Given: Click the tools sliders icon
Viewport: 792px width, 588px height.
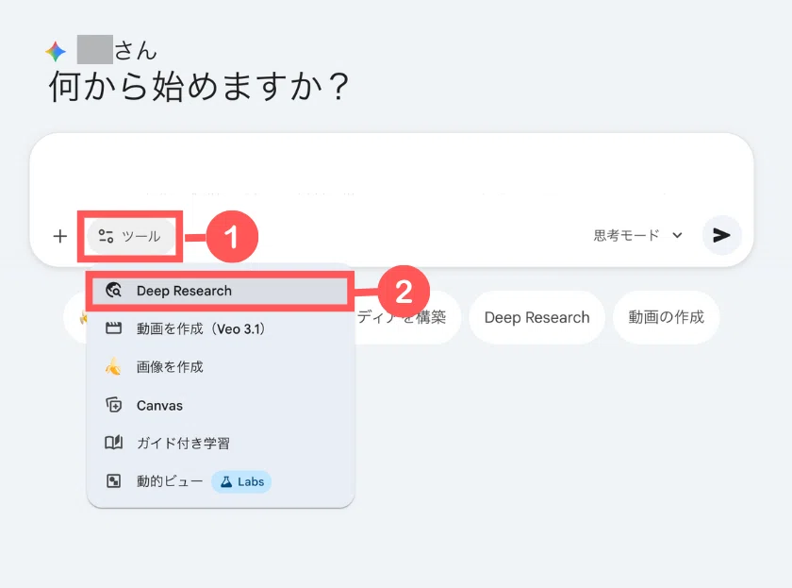Looking at the screenshot, I should (x=106, y=236).
